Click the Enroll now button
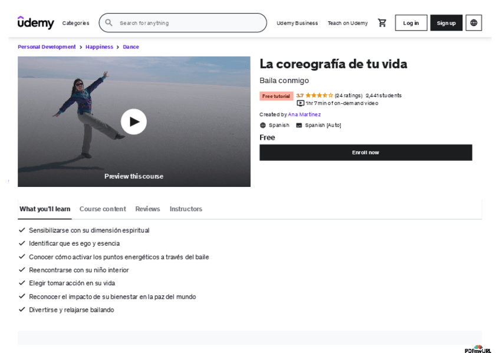Screen dimensions: 500x353 [x=366, y=152]
